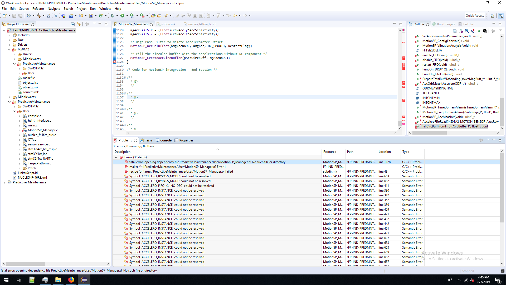Collapse the Errors (35 items) group
Viewport: 506px width, 285px height.
116,157
